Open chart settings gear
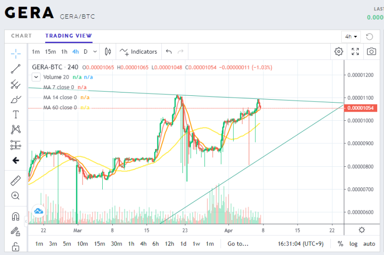This screenshot has height=255, width=384. (339, 52)
